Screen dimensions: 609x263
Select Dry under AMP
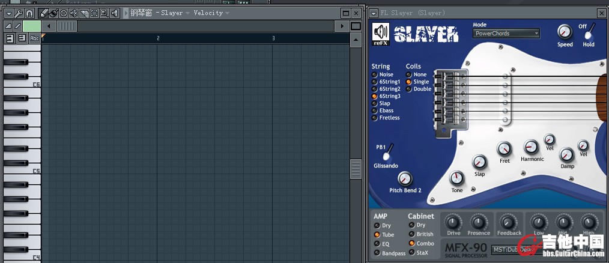click(377, 226)
